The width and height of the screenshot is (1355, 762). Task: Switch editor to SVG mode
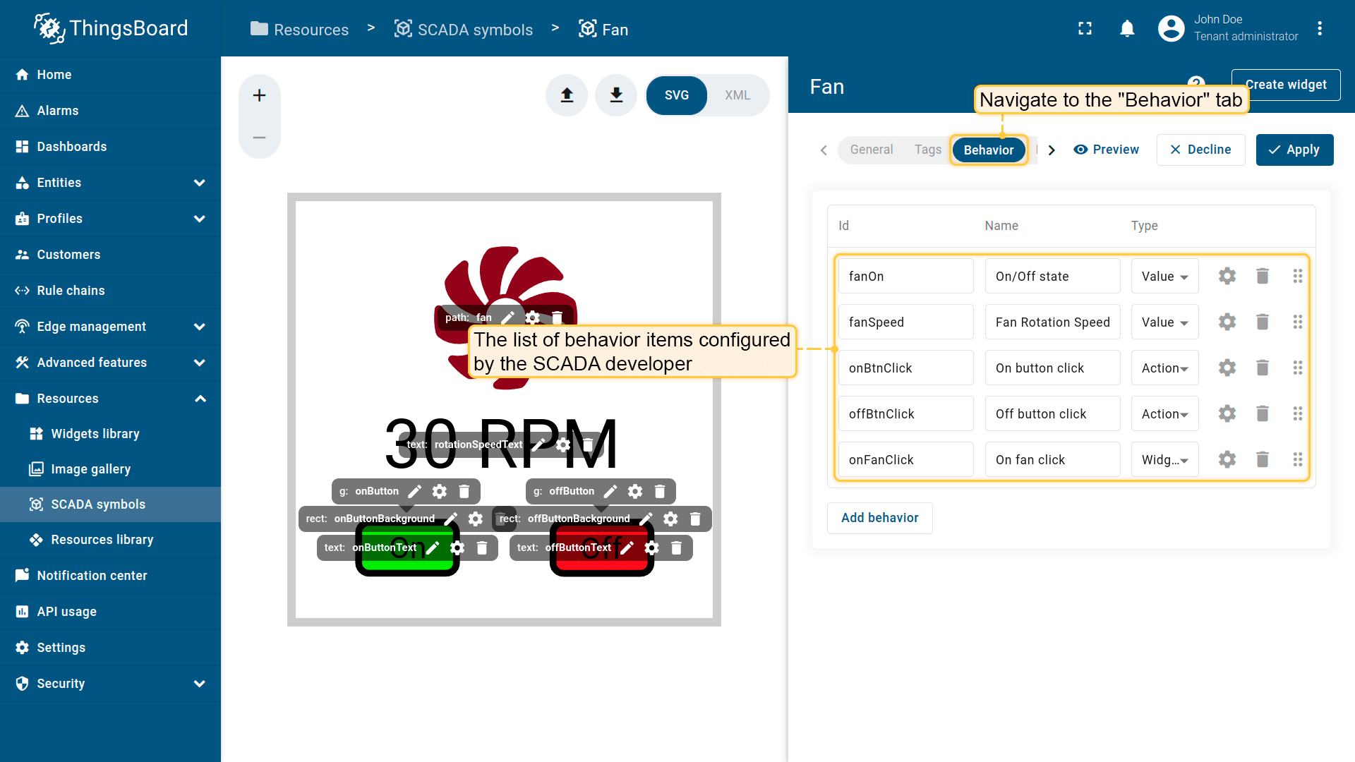[676, 95]
